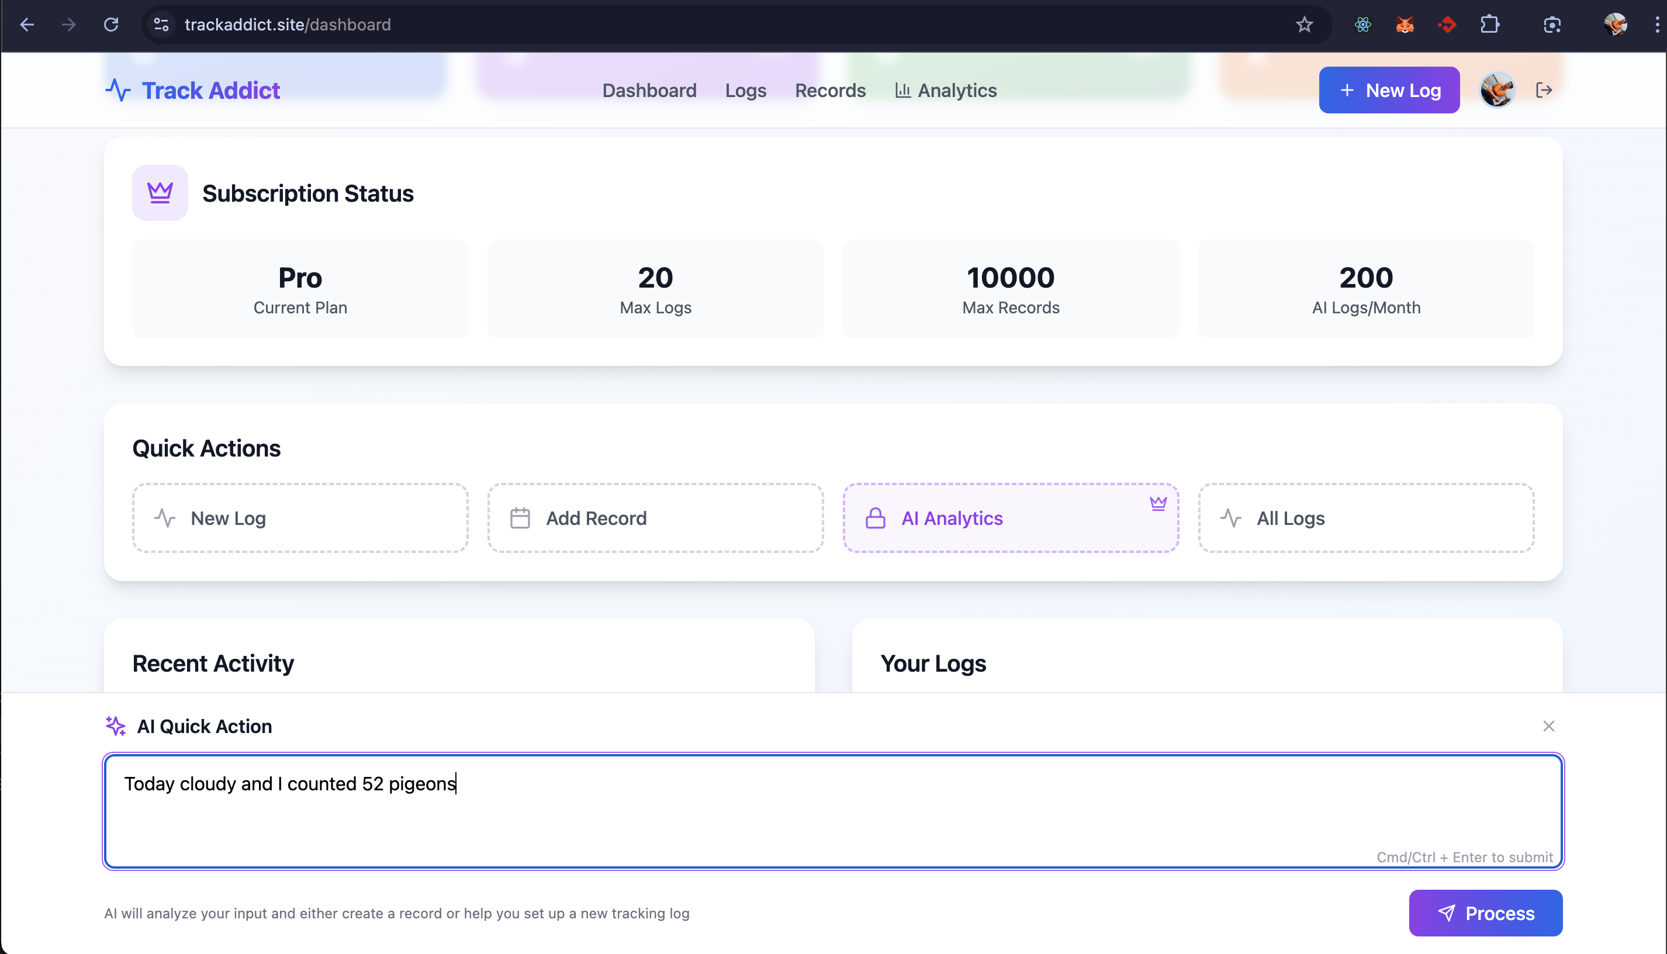
Task: Open browser extensions puzzle icon
Action: tap(1489, 25)
